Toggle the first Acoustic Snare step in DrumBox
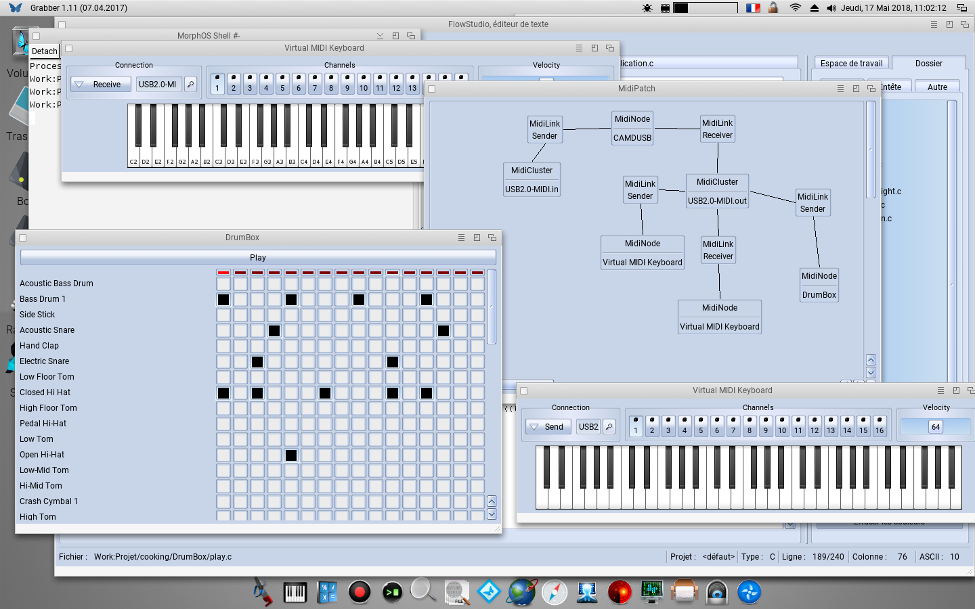The width and height of the screenshot is (975, 609). point(223,330)
